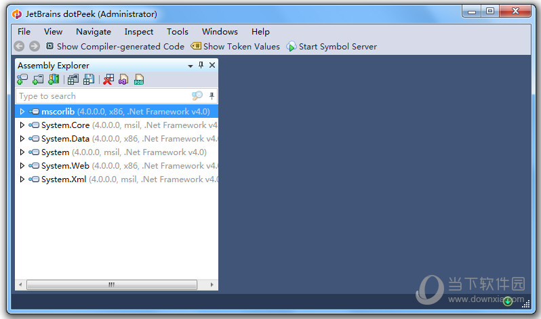Navigate back with the left arrow button
The height and width of the screenshot is (319, 541).
tap(19, 46)
